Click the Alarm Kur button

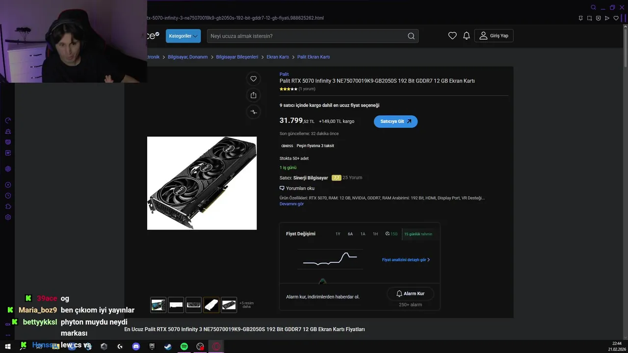pyautogui.click(x=410, y=294)
